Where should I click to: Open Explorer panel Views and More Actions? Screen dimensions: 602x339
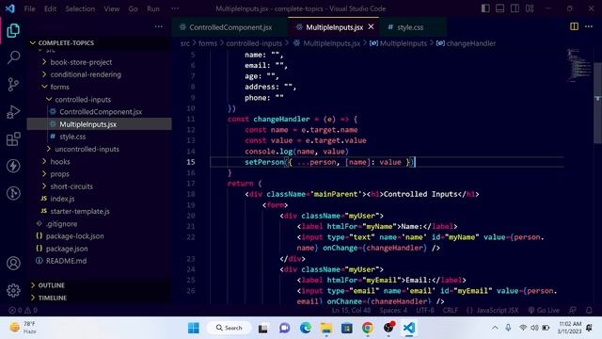coord(159,26)
